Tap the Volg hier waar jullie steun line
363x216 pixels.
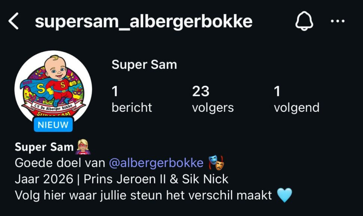coord(143,195)
